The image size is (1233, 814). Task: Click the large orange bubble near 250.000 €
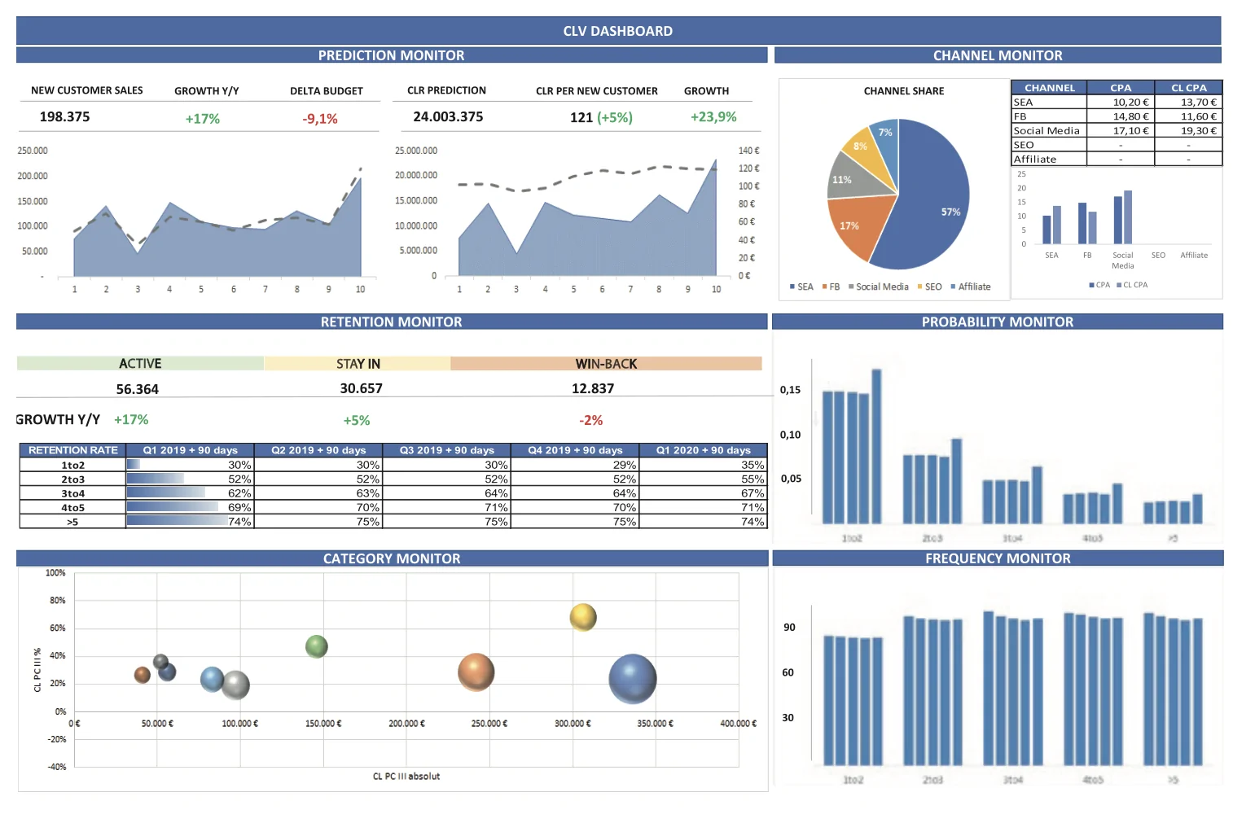point(476,672)
